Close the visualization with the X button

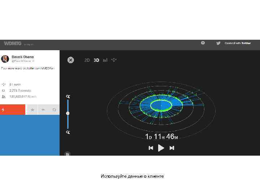coord(71,60)
